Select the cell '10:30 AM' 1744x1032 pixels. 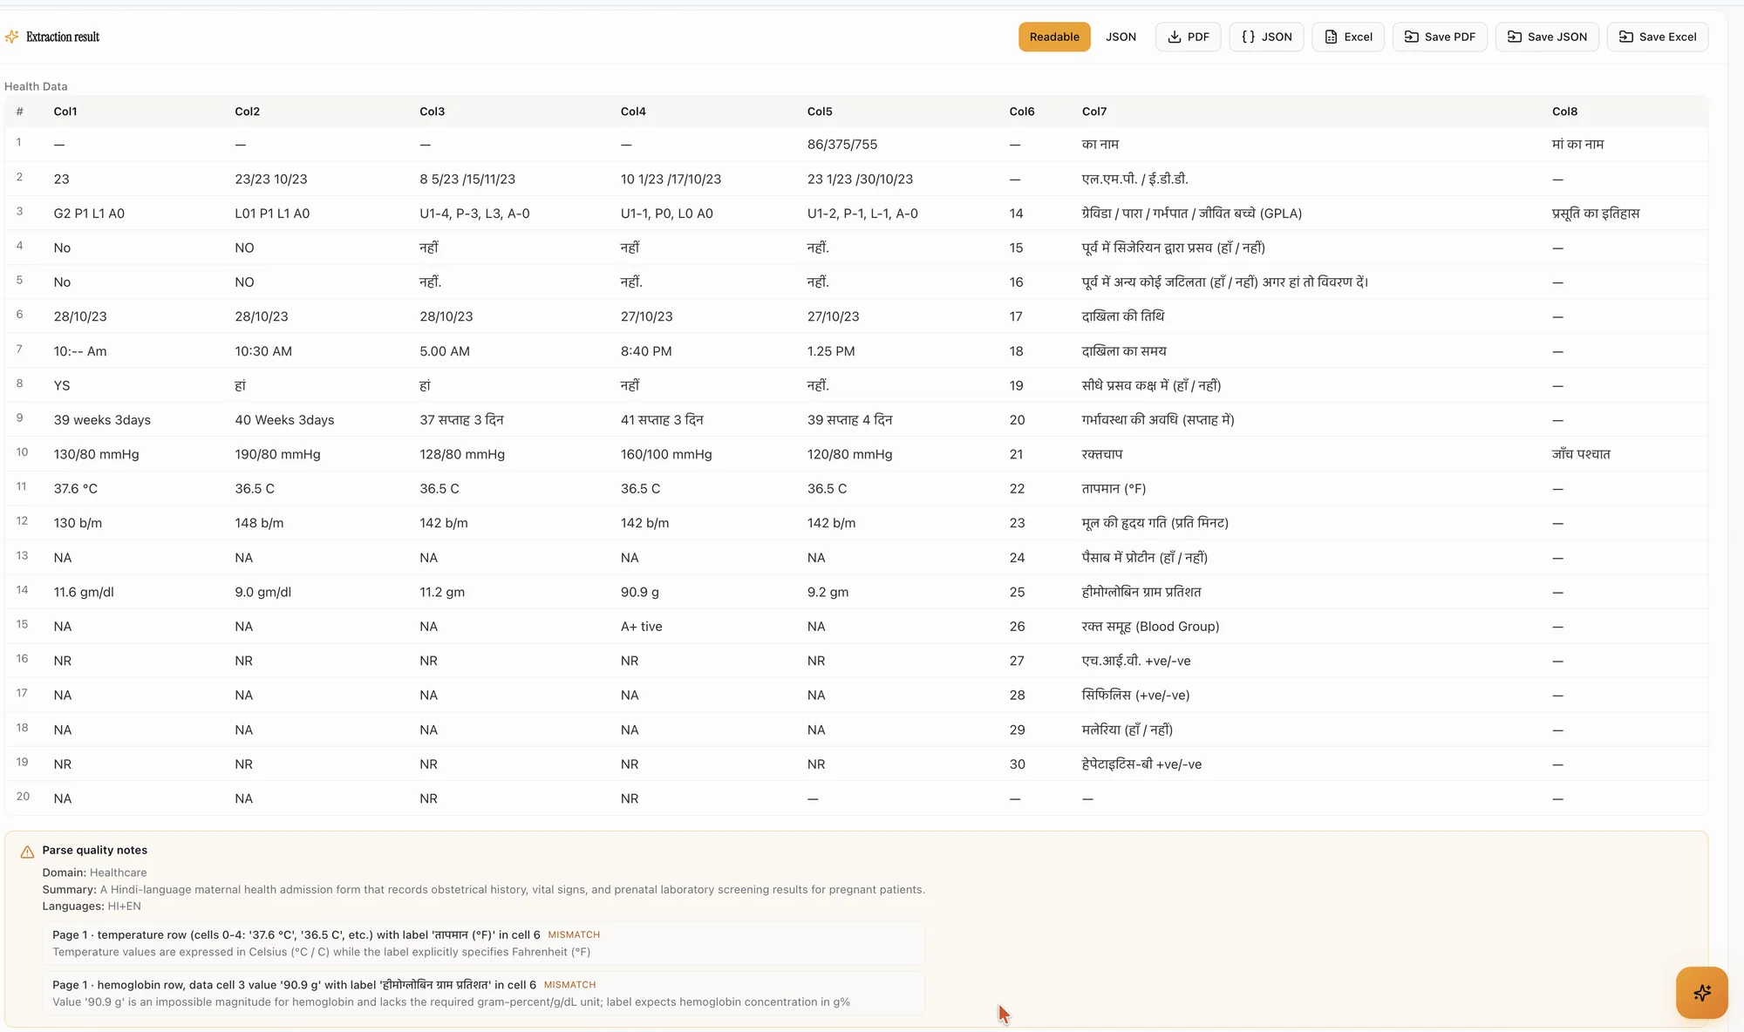(263, 351)
